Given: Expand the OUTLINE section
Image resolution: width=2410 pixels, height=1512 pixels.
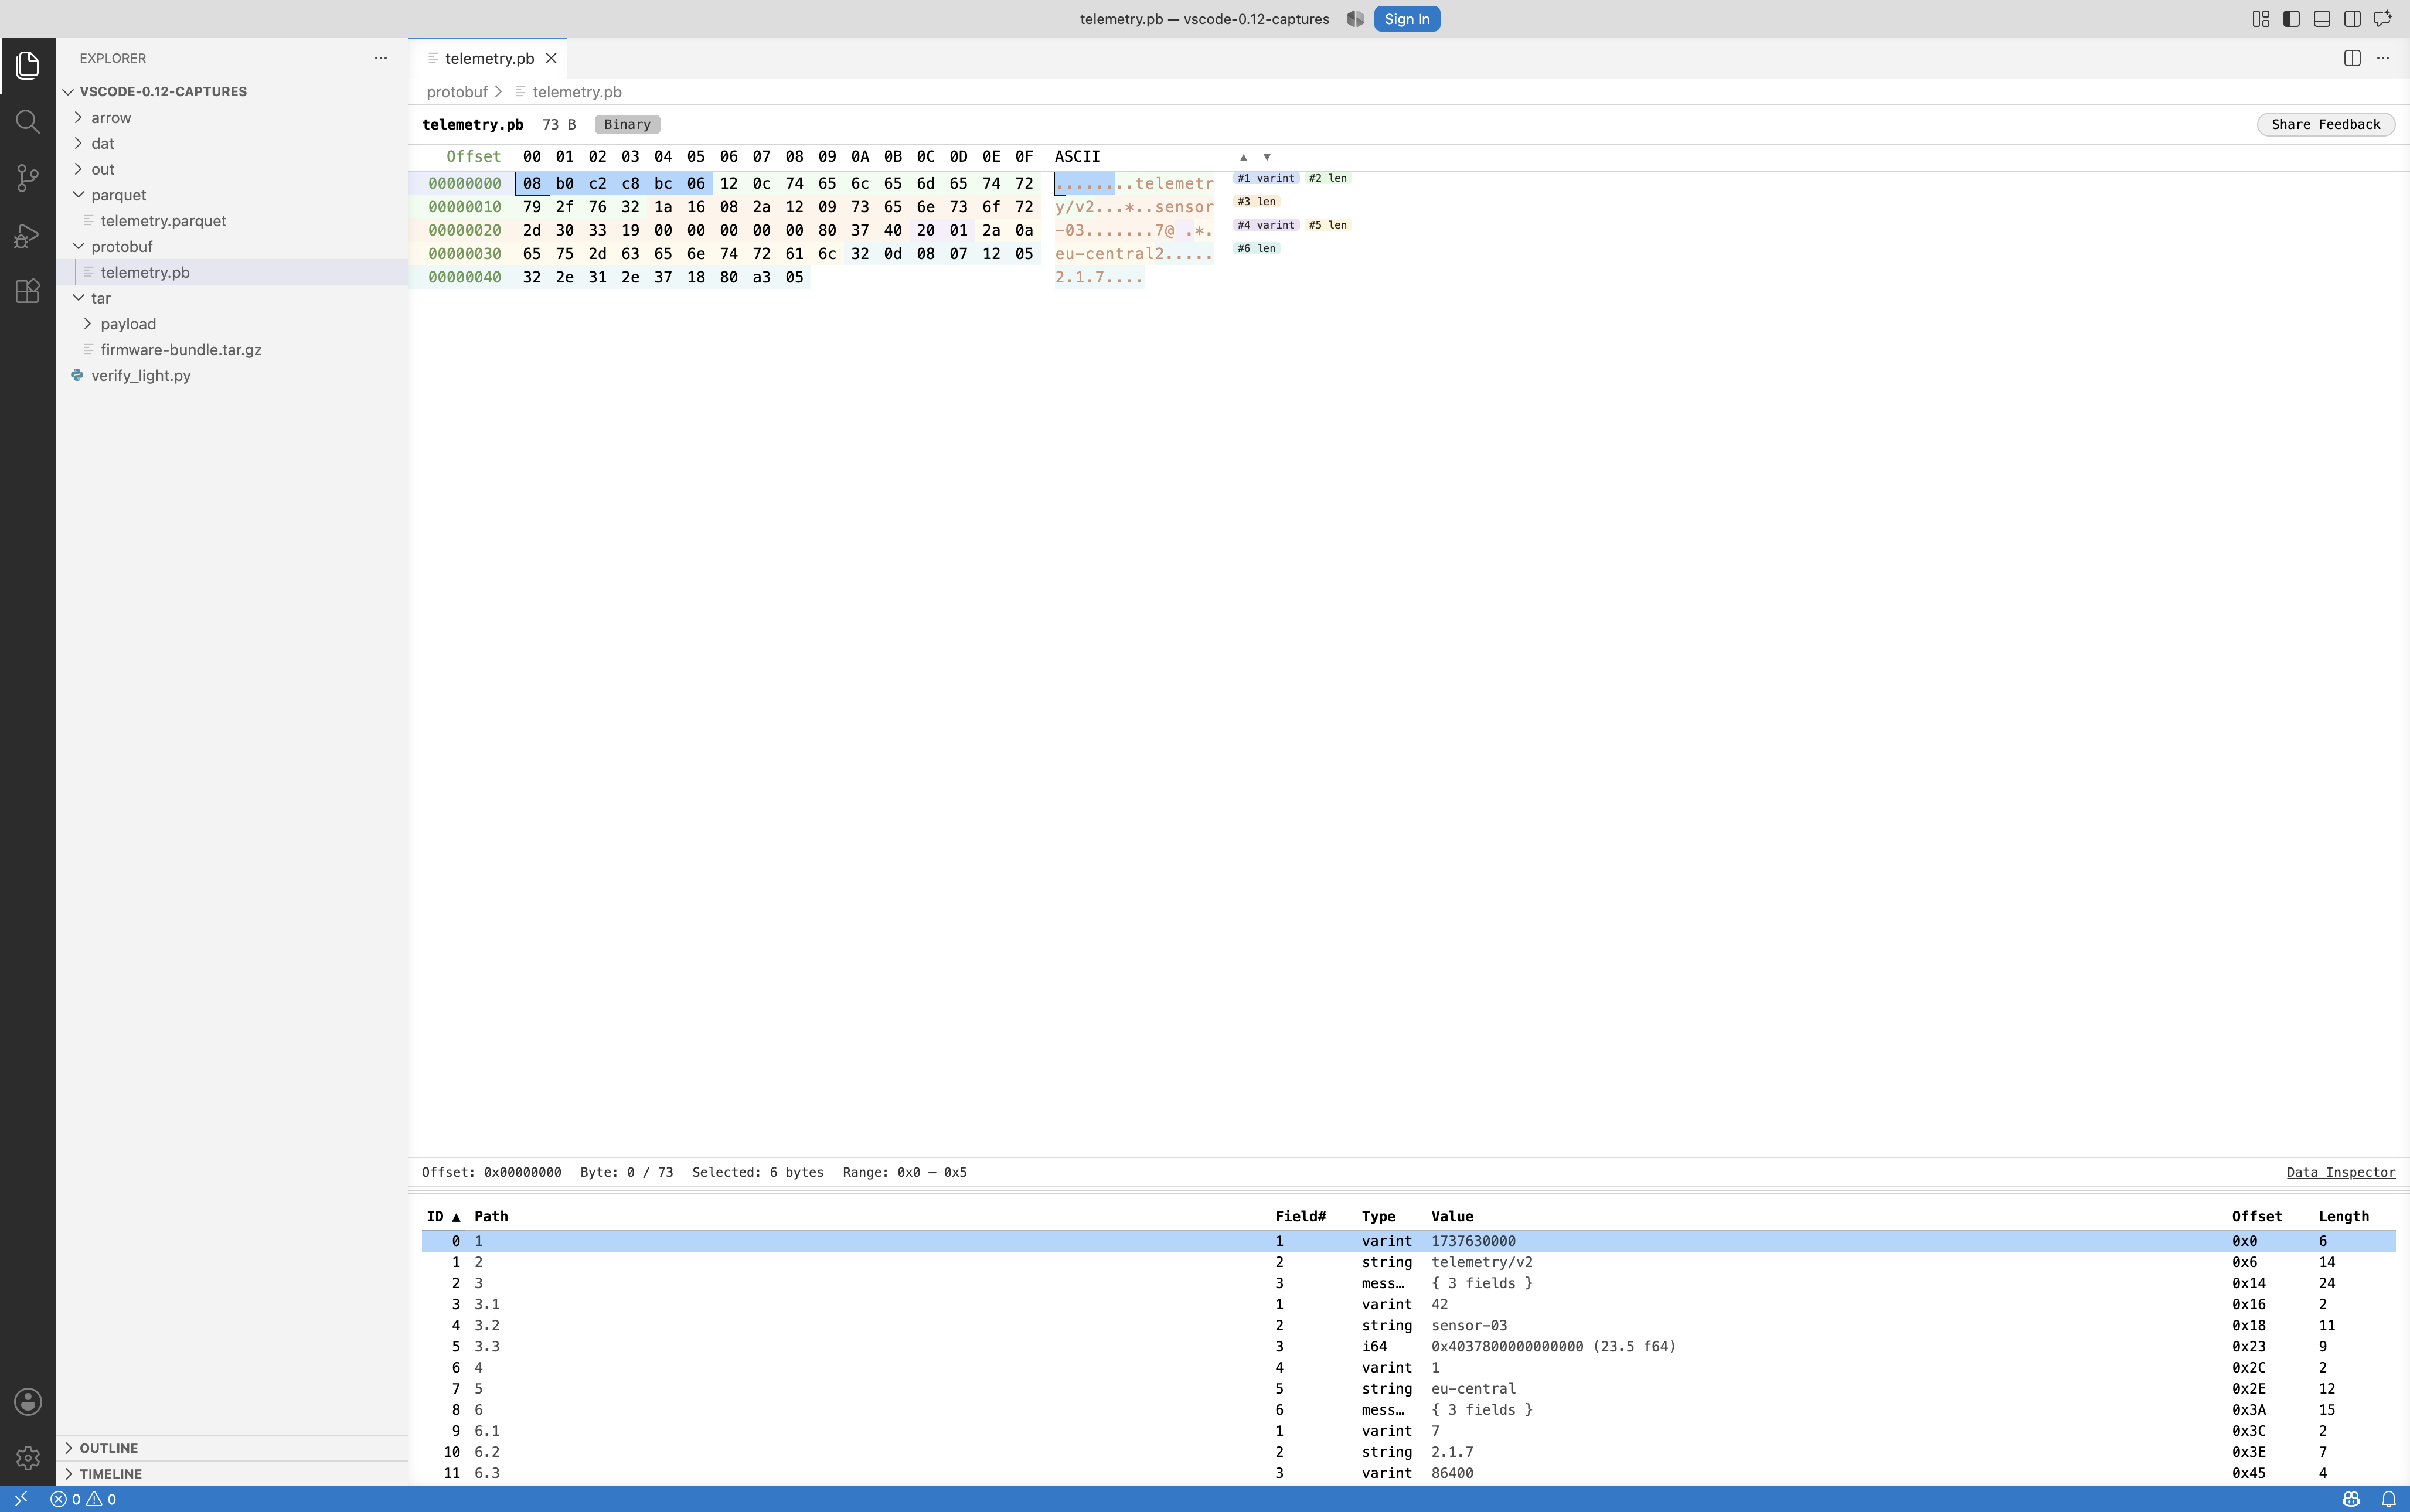Looking at the screenshot, I should click(232, 1447).
